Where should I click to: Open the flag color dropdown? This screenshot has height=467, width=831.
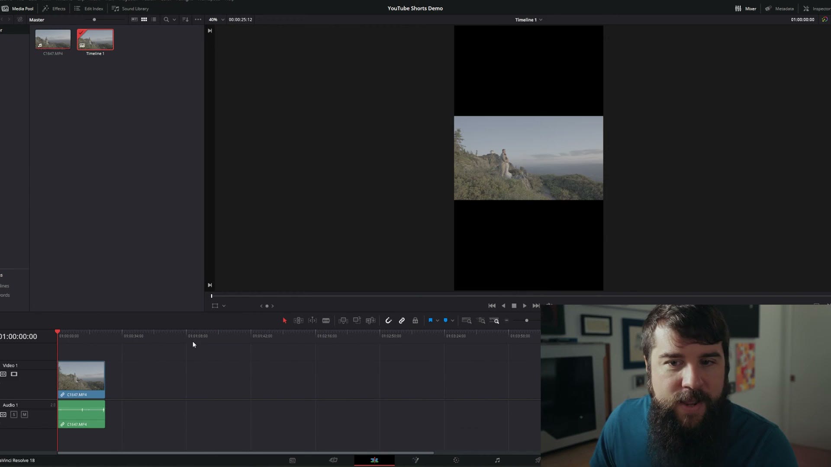pos(438,320)
